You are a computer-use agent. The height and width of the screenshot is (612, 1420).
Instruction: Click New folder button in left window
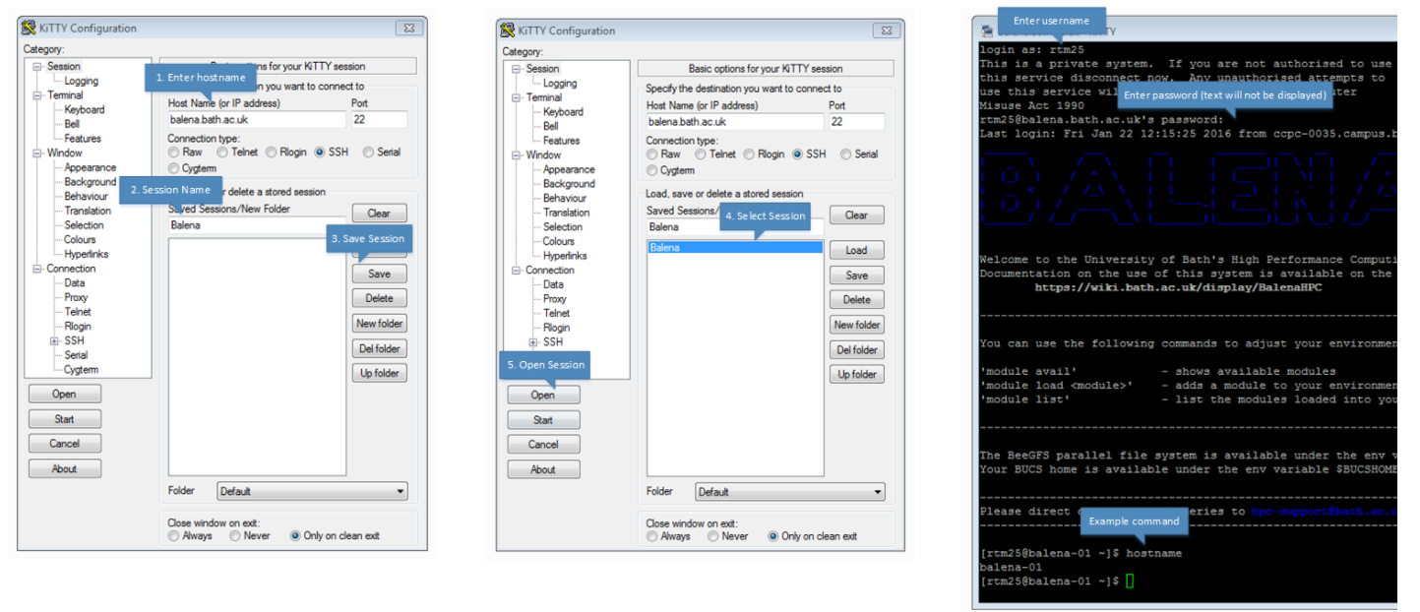(379, 324)
